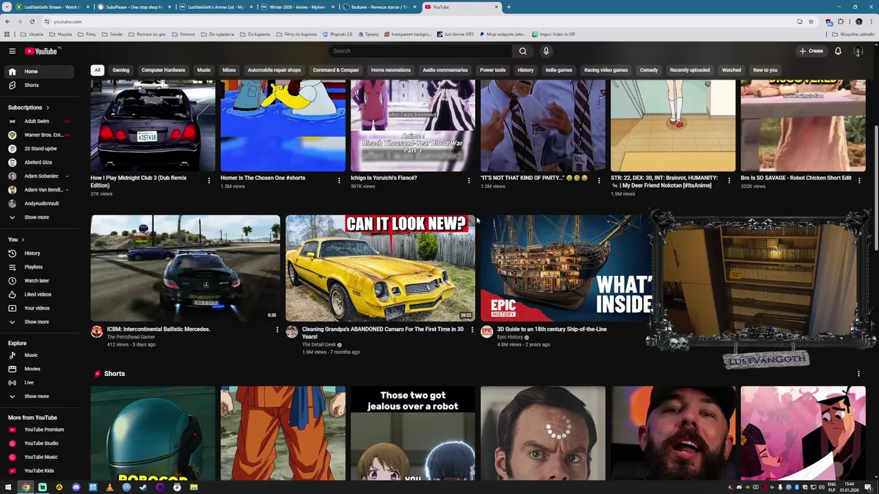This screenshot has width=879, height=494.
Task: Open options for Homer Is The Chosen One short
Action: point(339,180)
